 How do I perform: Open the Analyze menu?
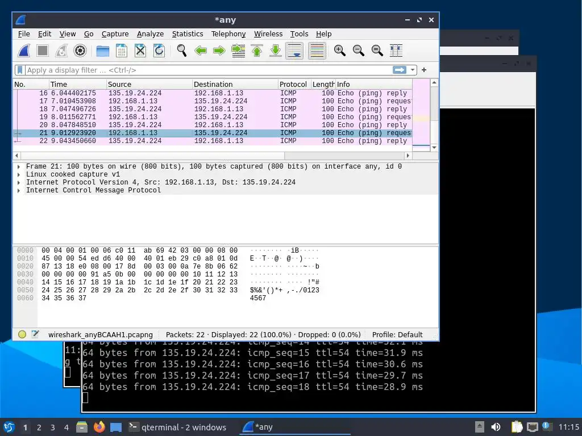(x=150, y=33)
